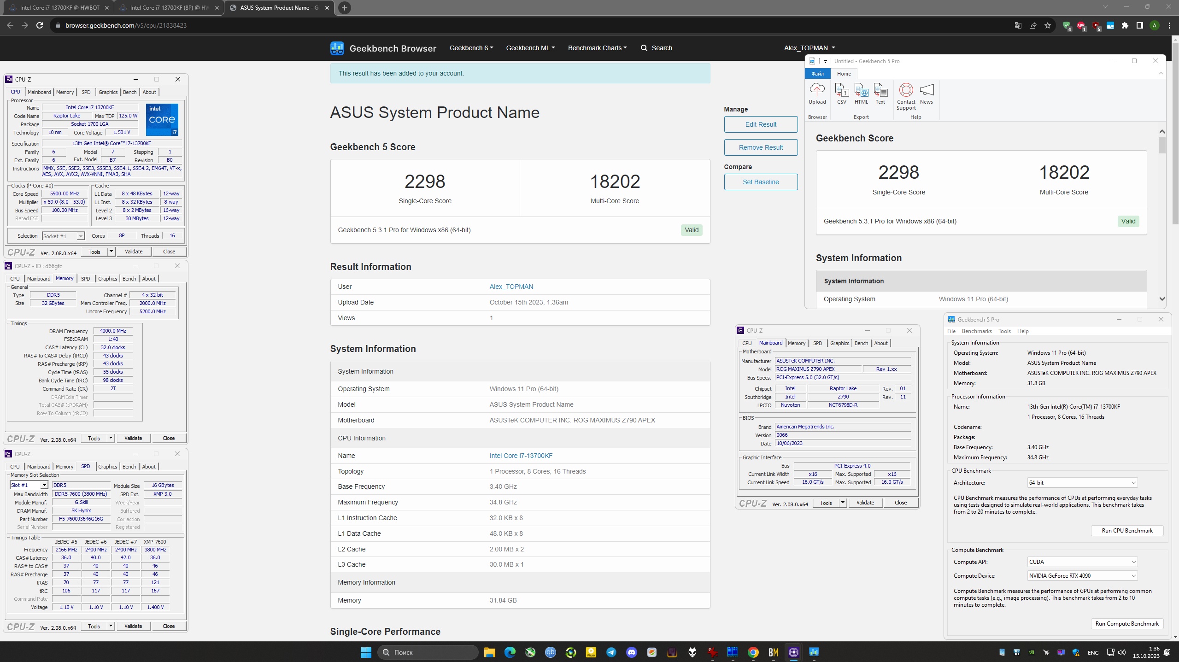This screenshot has width=1179, height=662.
Task: Open qBittorrent from the taskbar
Action: 550,652
